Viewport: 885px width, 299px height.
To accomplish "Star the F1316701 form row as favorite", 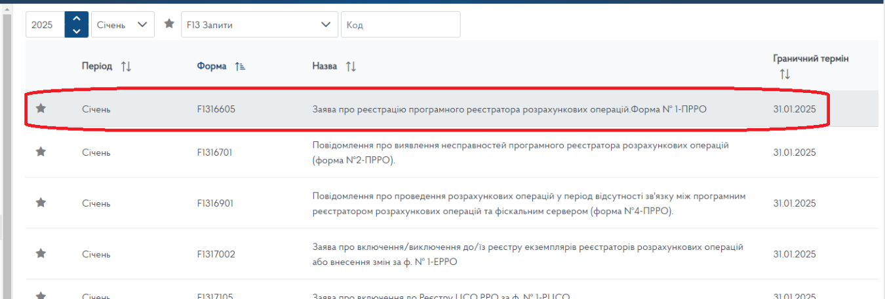I will [x=41, y=152].
